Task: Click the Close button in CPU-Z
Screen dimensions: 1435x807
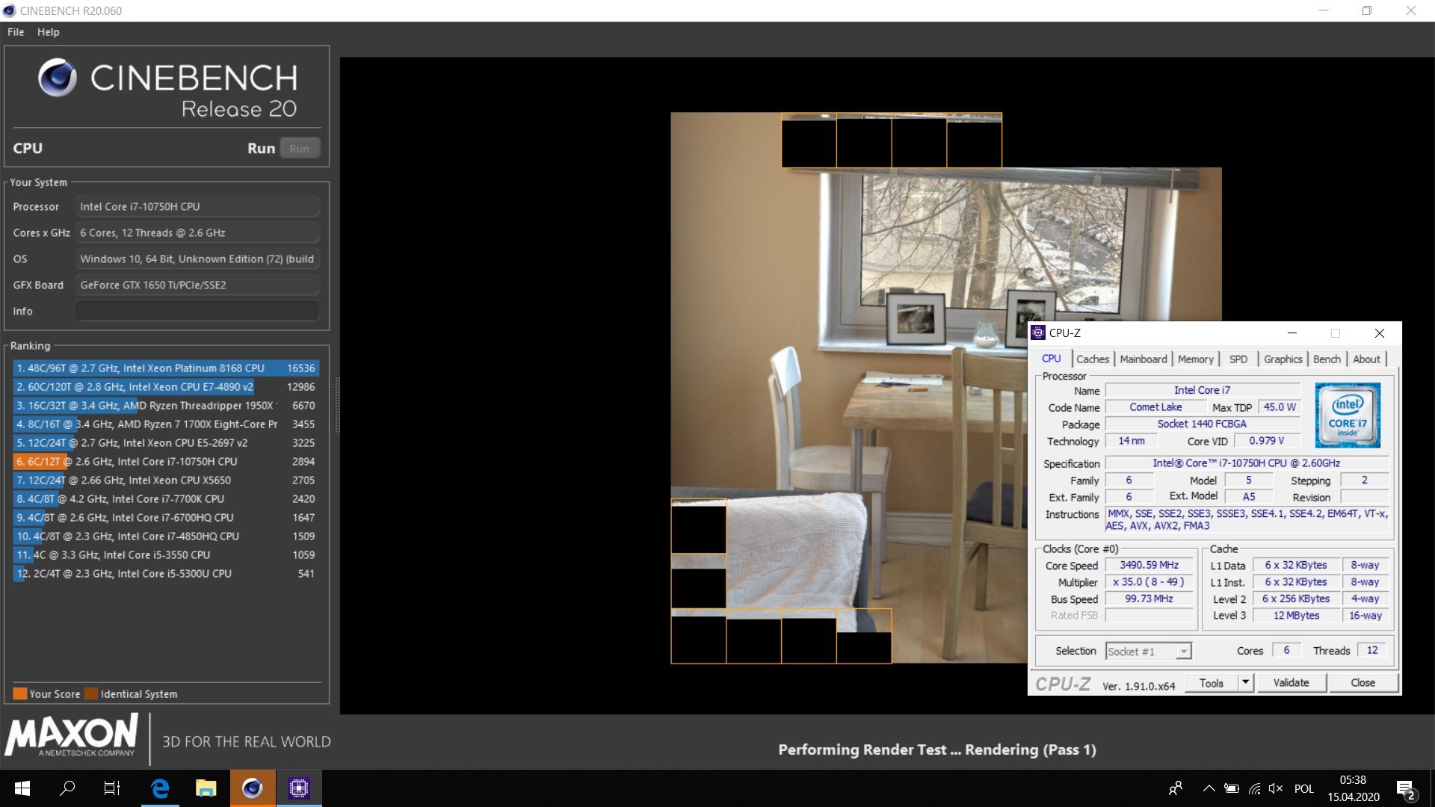Action: coord(1363,683)
